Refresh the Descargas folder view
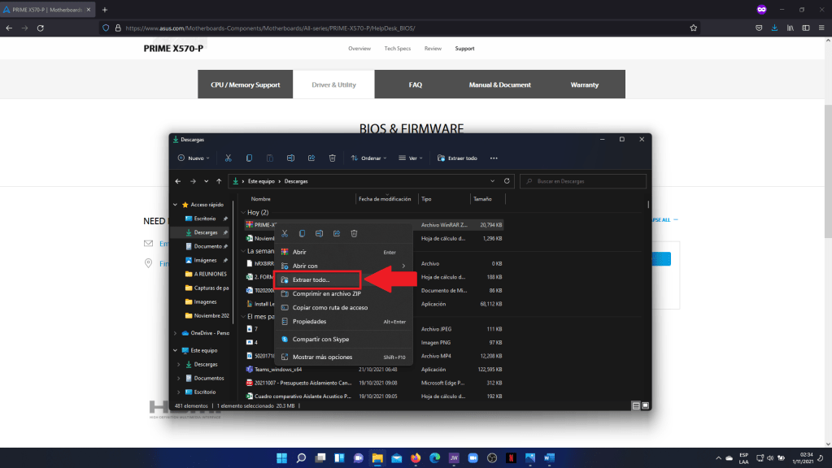The image size is (832, 468). (x=507, y=181)
